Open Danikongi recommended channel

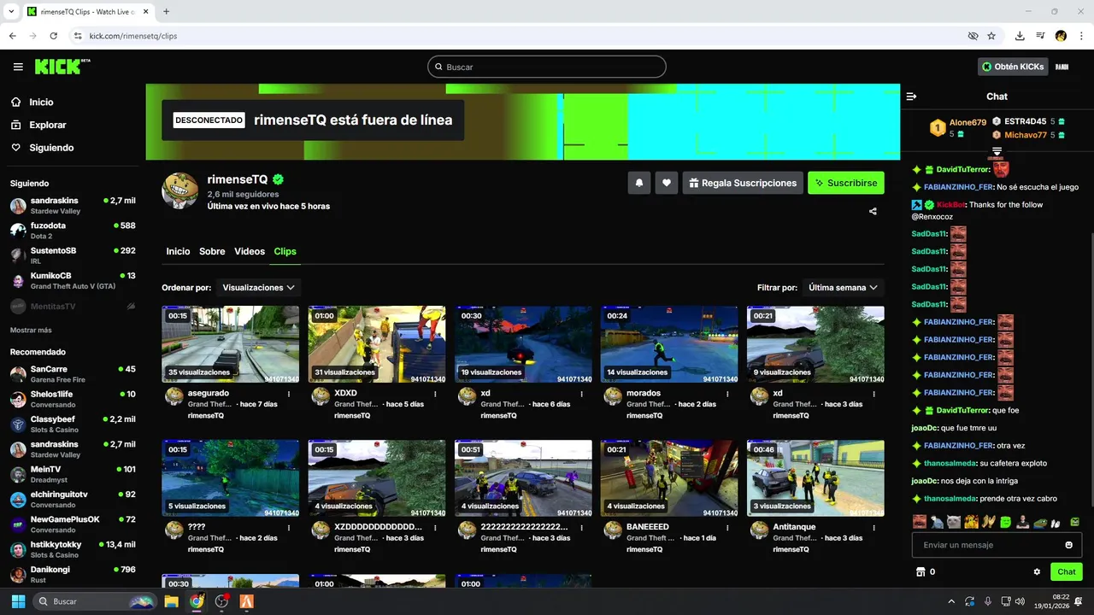pyautogui.click(x=73, y=574)
